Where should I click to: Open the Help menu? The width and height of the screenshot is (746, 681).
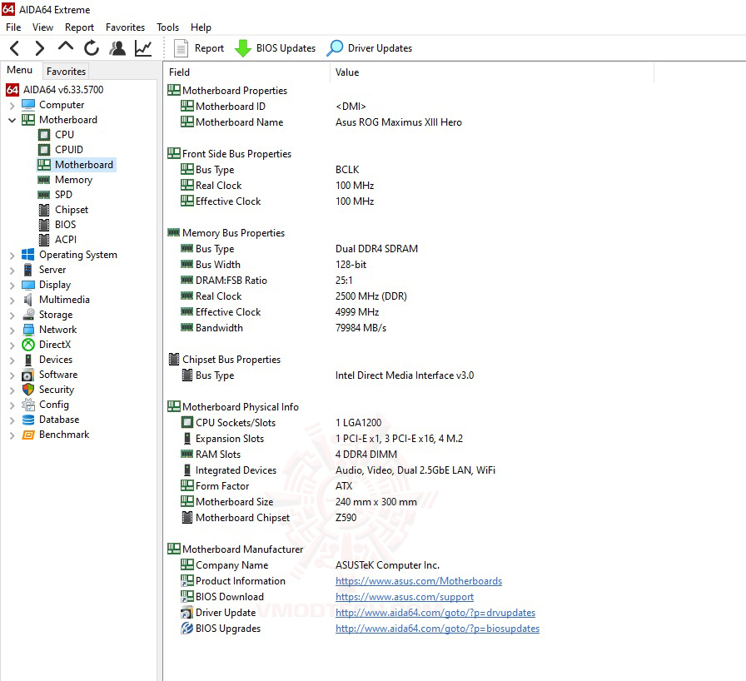click(x=201, y=27)
